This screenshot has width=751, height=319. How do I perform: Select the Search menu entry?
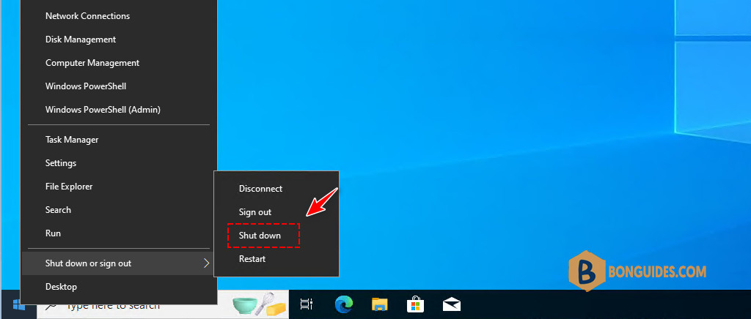coord(119,210)
